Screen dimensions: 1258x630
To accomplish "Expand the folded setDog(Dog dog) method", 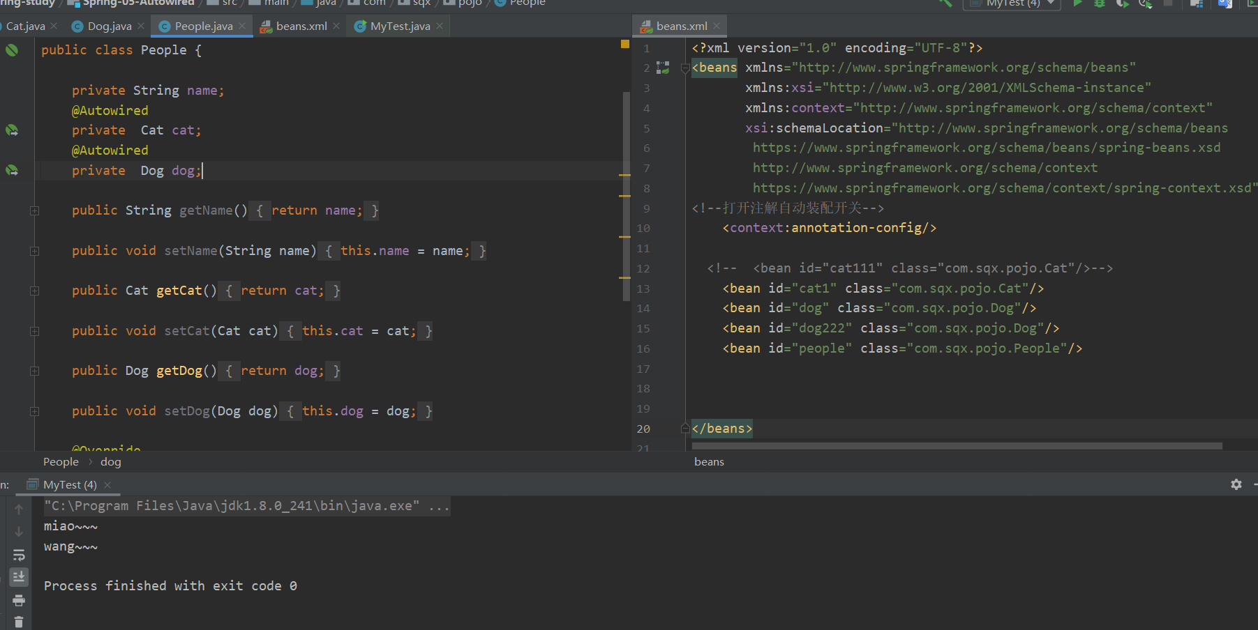I will 34,411.
